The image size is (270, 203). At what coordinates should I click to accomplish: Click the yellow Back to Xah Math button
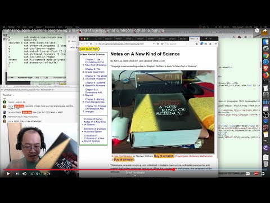coord(89,49)
